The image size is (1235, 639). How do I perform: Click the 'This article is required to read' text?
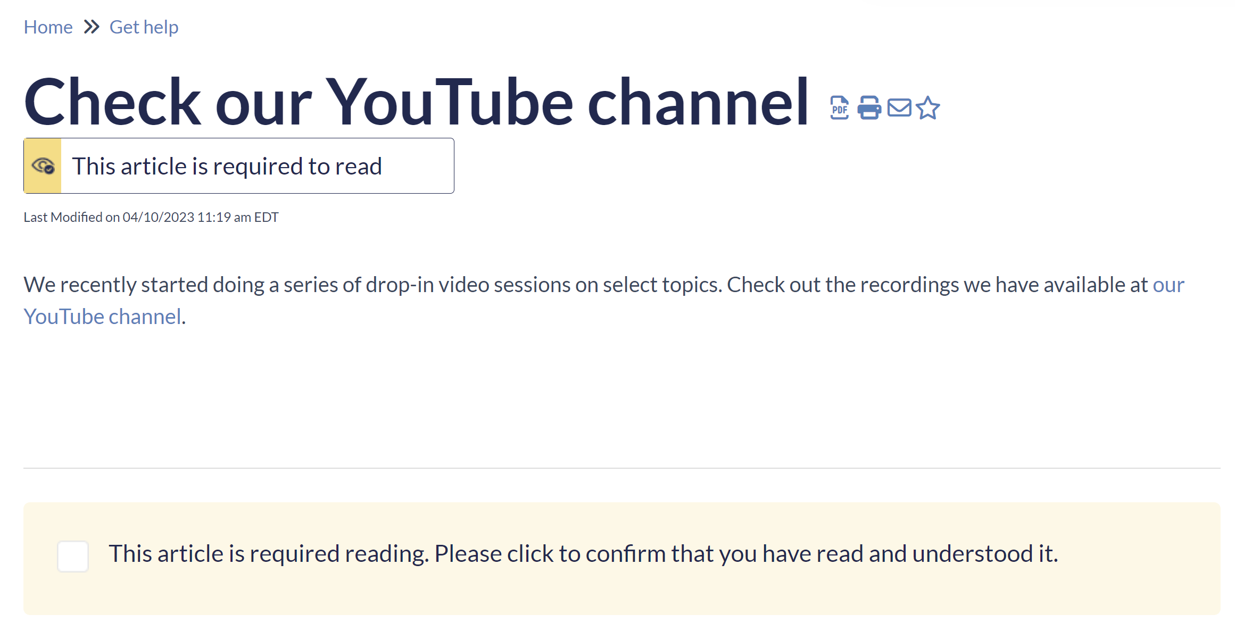pyautogui.click(x=227, y=166)
